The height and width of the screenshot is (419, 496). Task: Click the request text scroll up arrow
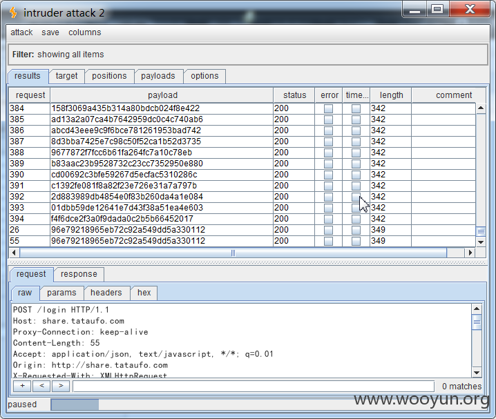click(x=477, y=309)
